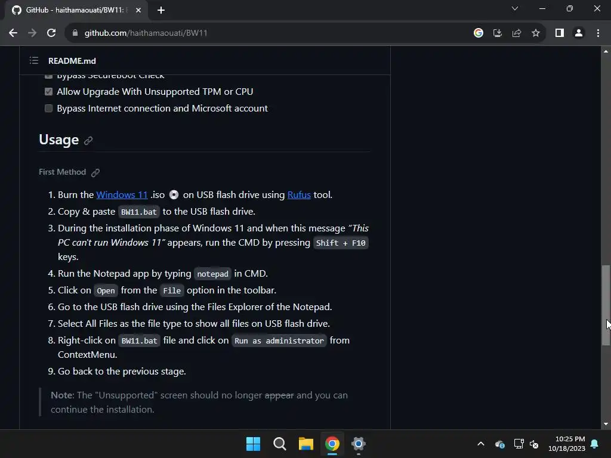Click the network tray icon
The height and width of the screenshot is (458, 611).
point(519,444)
